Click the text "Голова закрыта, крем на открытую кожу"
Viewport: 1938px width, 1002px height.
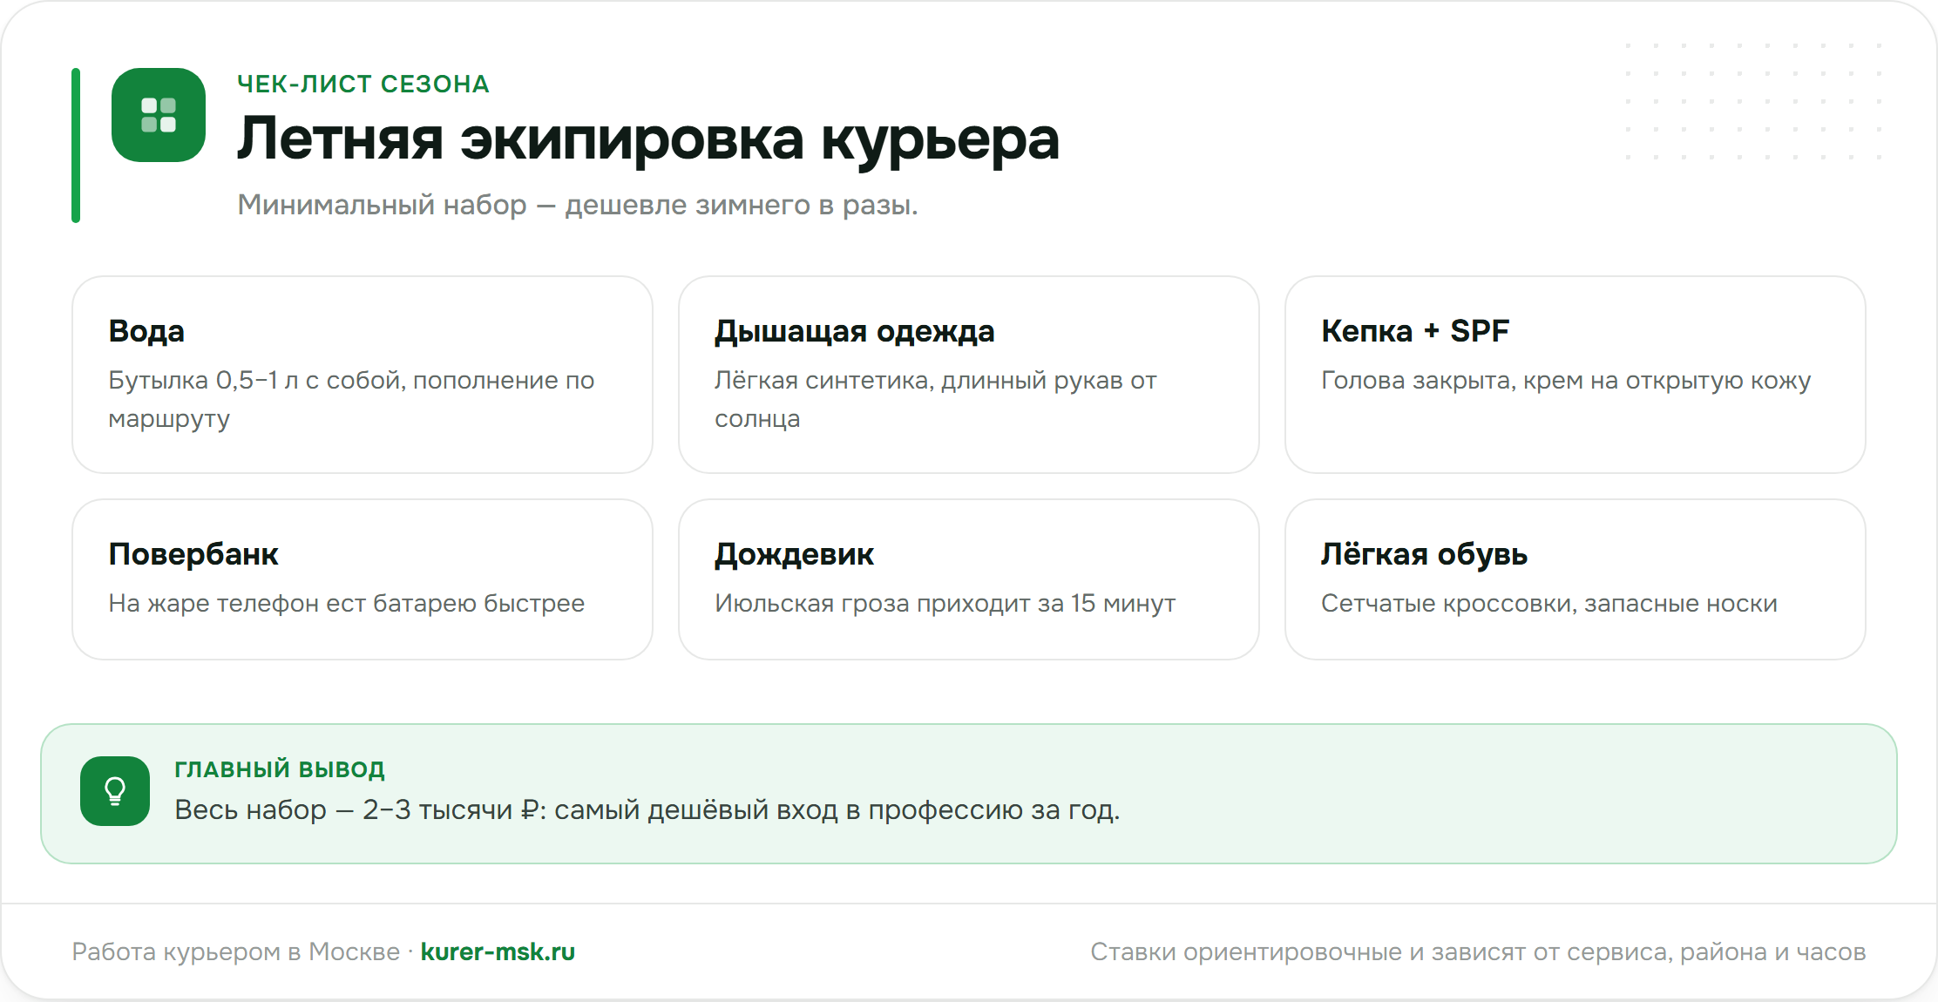[x=1566, y=381]
